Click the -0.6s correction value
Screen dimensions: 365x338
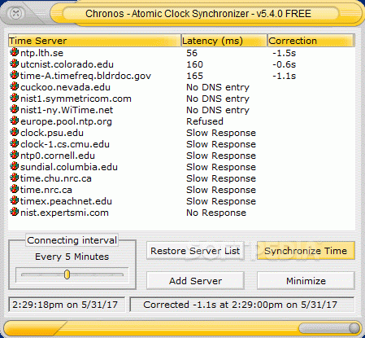(x=285, y=64)
